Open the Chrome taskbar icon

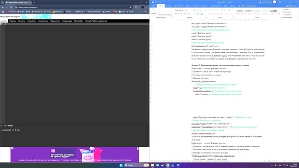pos(168,165)
